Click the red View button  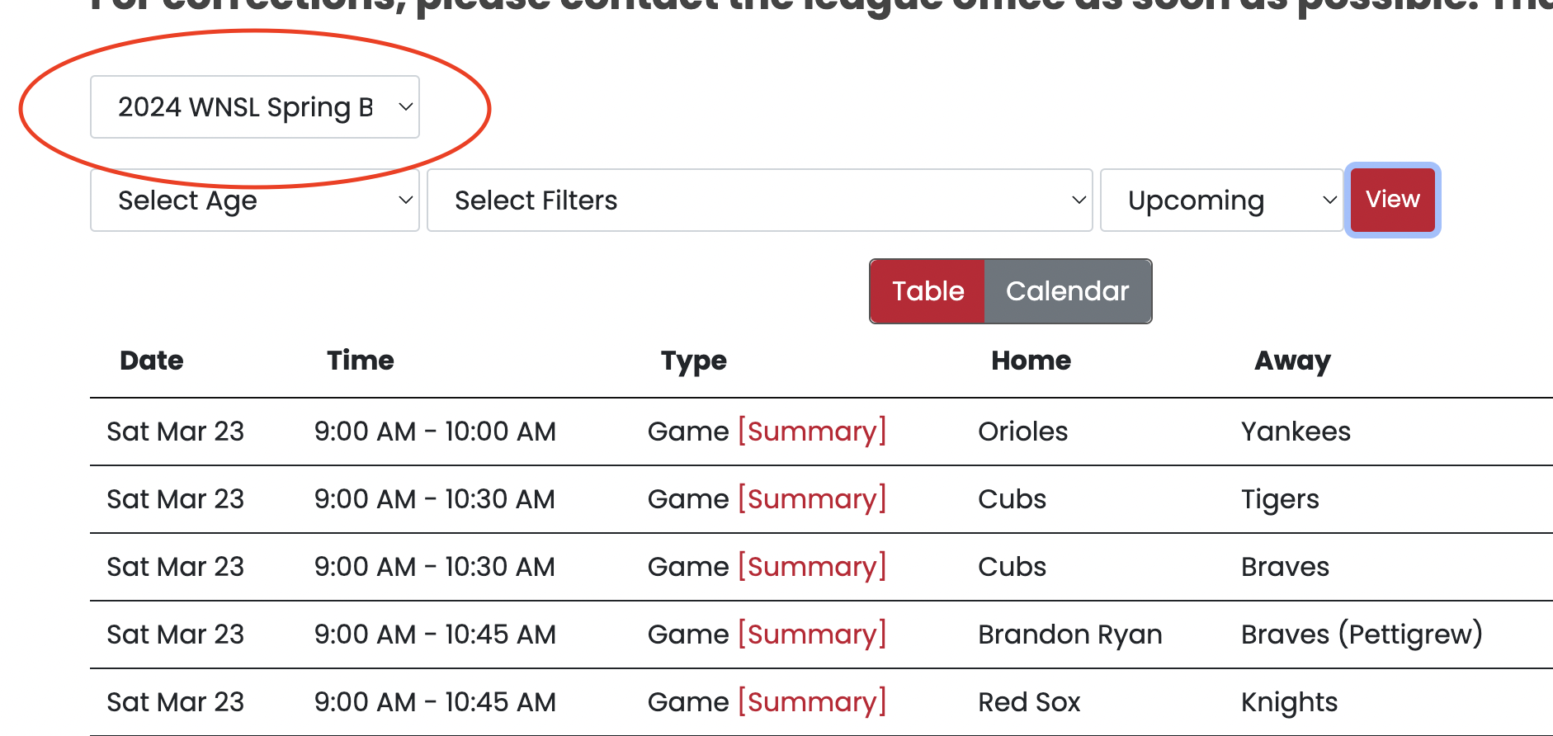click(1392, 200)
